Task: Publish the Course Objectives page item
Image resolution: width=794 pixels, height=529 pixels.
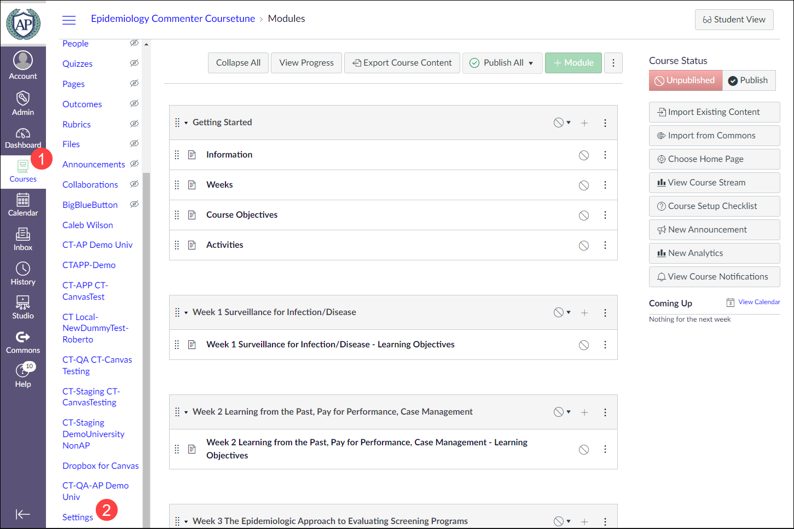Action: pyautogui.click(x=584, y=216)
